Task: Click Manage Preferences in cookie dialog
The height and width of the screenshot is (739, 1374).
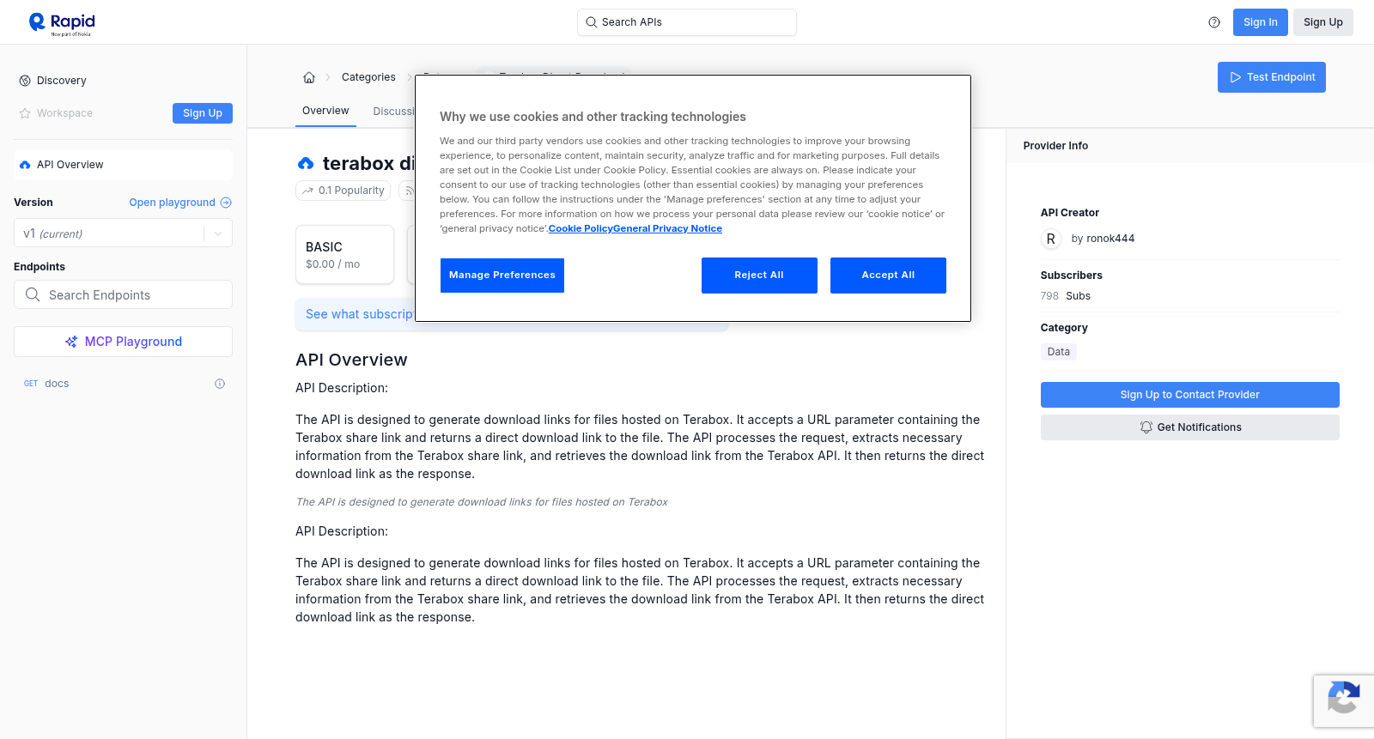Action: (x=502, y=276)
